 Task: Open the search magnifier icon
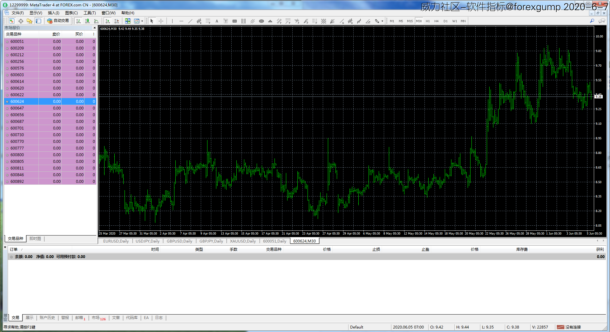(x=592, y=21)
